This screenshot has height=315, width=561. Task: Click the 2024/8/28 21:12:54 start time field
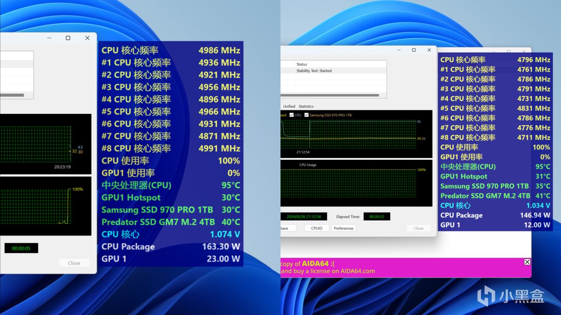click(303, 217)
